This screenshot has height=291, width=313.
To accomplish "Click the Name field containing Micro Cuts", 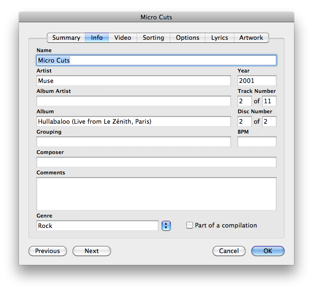I will [156, 60].
